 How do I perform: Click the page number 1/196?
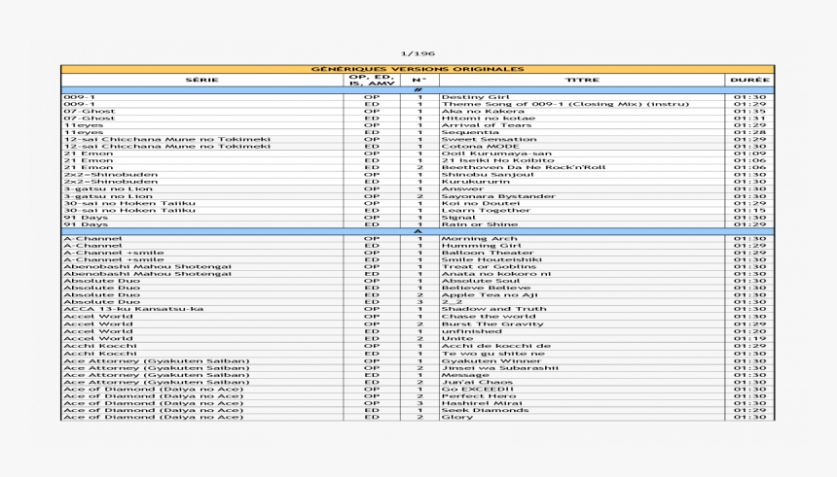pos(418,53)
